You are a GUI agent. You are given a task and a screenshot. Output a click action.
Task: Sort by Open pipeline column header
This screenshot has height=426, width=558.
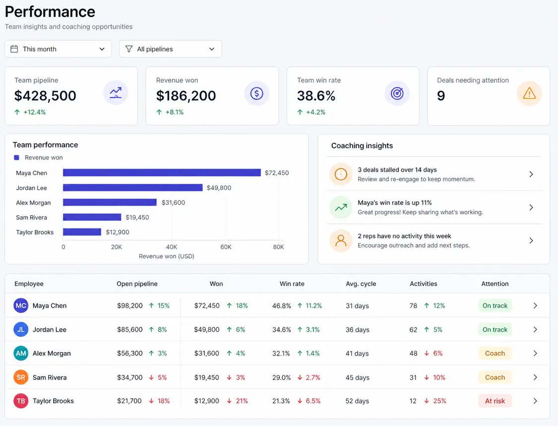[x=137, y=284]
